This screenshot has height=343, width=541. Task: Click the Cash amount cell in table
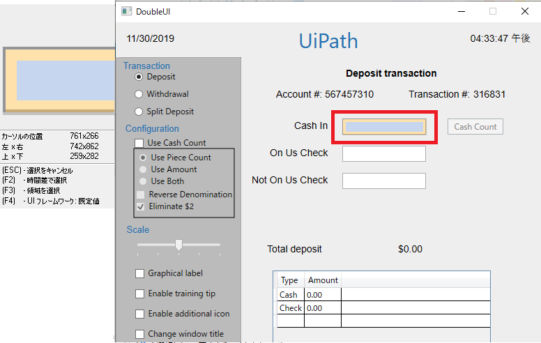323,295
